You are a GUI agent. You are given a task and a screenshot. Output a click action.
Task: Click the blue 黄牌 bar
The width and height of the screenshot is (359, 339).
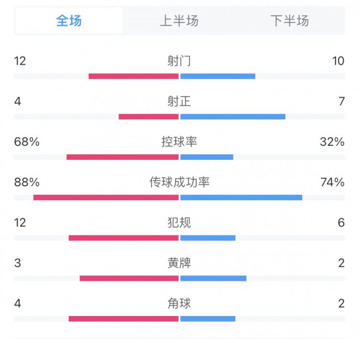(x=213, y=278)
